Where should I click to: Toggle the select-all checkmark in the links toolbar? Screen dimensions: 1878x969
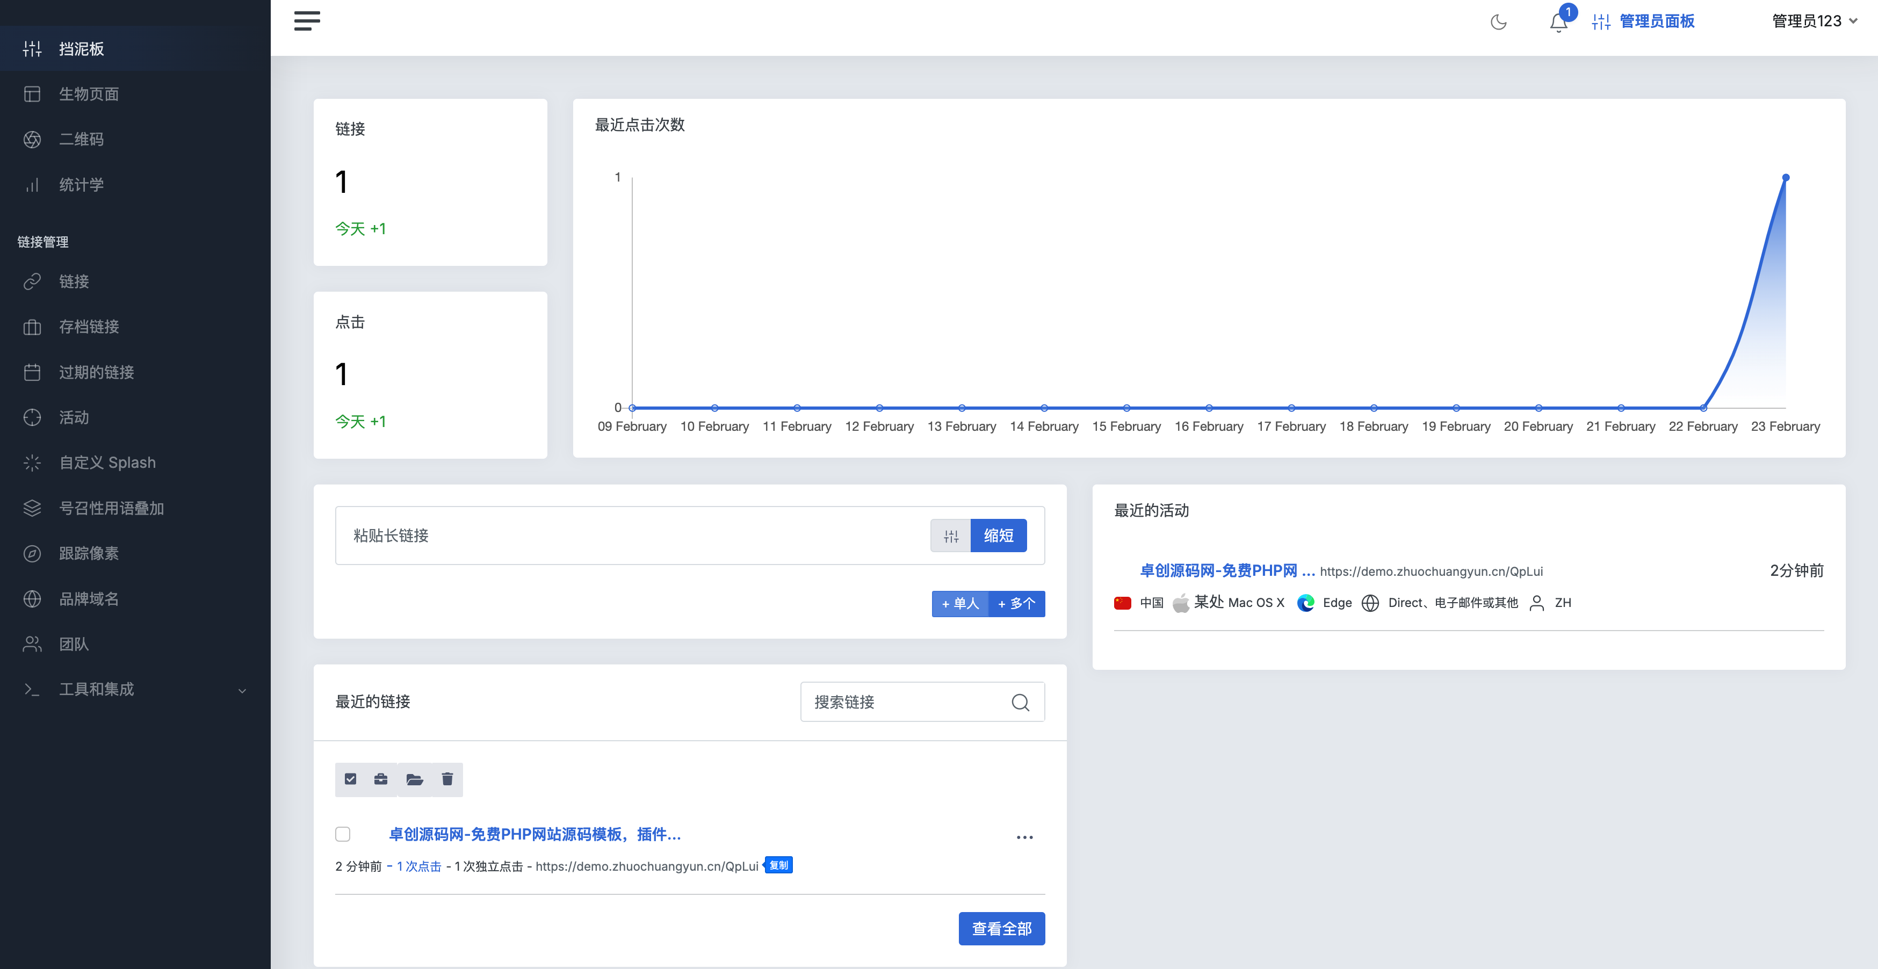351,779
